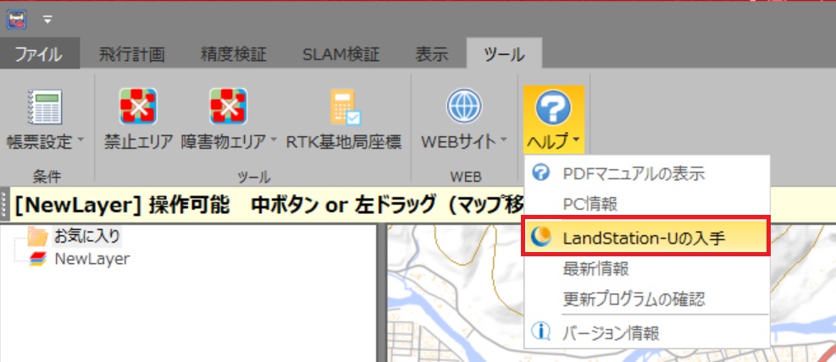The image size is (836, 362).
Task: Click the ヘルプ question mark icon
Action: 553,107
